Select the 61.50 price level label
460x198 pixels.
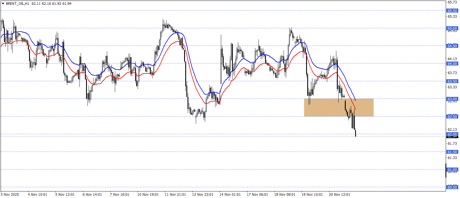point(452,152)
